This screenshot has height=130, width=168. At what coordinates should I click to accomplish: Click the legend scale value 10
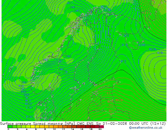[54, 129]
